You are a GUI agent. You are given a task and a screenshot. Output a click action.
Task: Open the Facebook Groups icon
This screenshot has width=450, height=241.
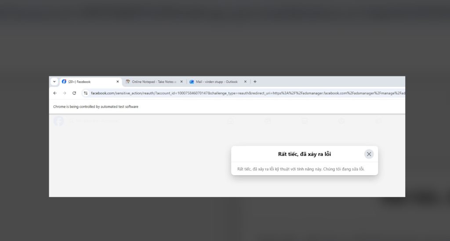tap(341, 121)
